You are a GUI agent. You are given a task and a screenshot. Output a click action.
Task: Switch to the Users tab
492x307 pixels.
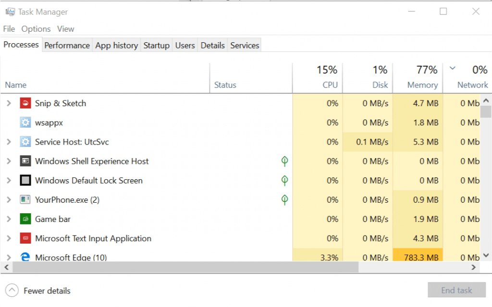185,46
